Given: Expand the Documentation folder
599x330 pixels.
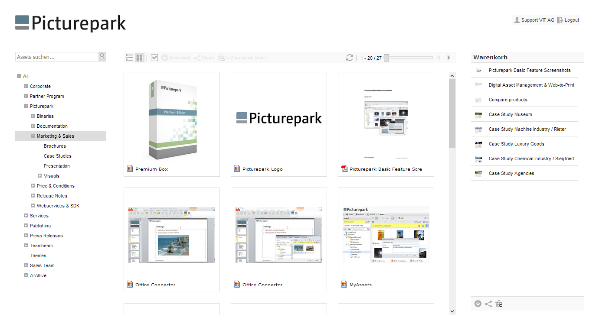Looking at the screenshot, I should coord(33,126).
